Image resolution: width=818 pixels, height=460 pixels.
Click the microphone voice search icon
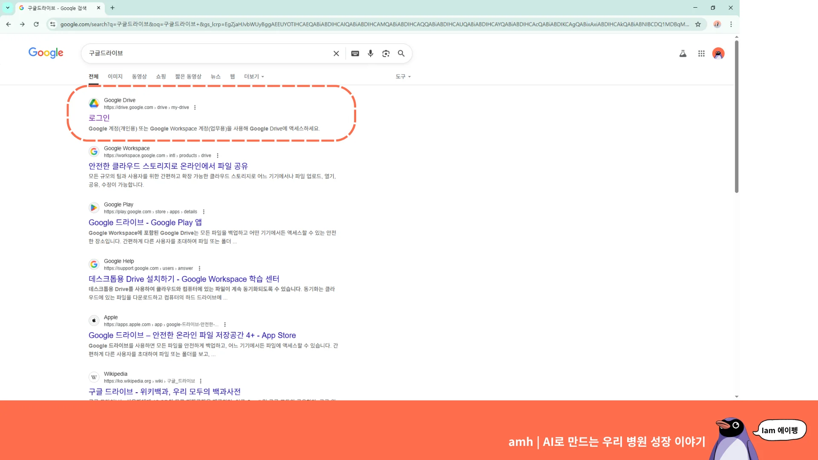(370, 53)
